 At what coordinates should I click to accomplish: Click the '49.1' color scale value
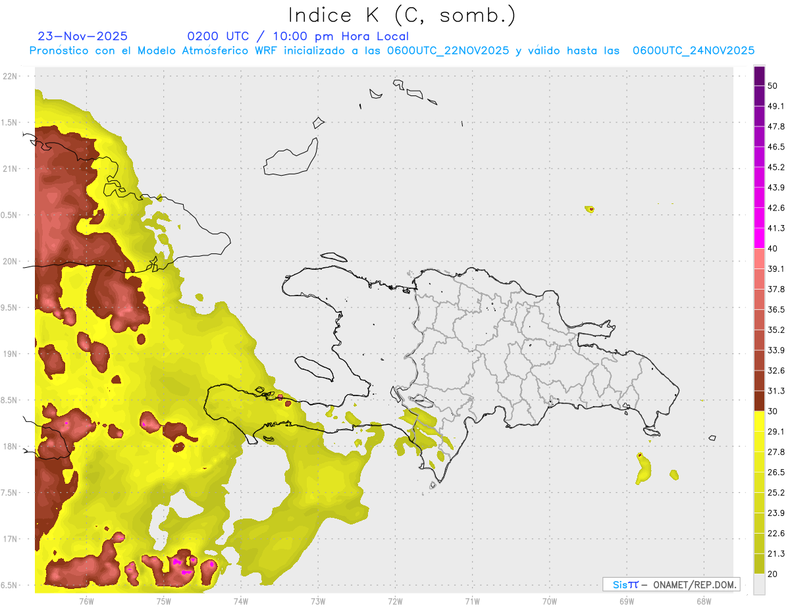tap(776, 106)
